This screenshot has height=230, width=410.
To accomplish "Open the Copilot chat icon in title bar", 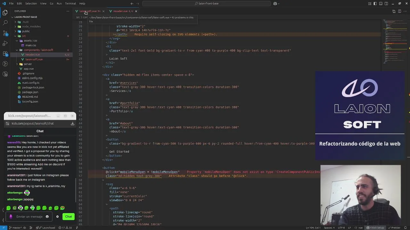I will tap(275, 4).
